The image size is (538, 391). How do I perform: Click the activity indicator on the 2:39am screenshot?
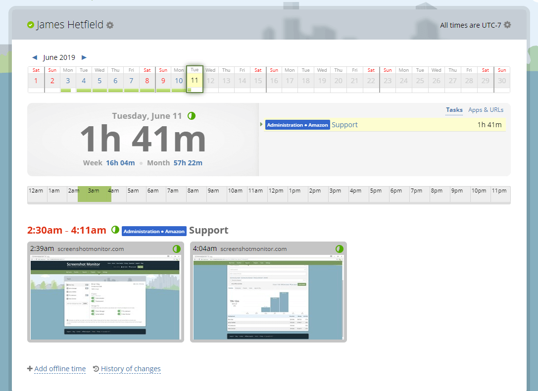click(x=177, y=249)
